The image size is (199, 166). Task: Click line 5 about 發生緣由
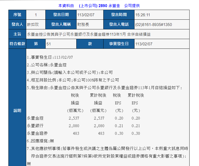point(104,88)
